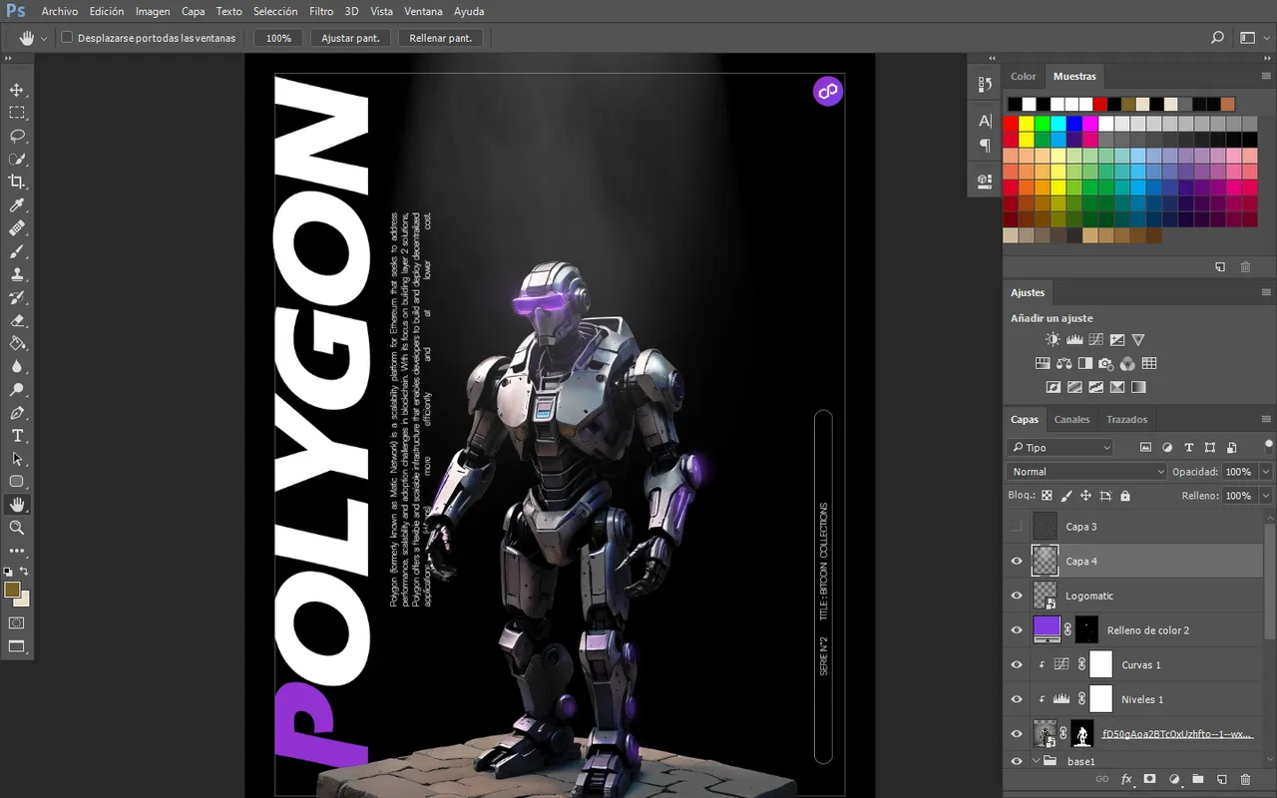
Task: Toggle the layer filter switch in Capas
Action: click(1268, 446)
